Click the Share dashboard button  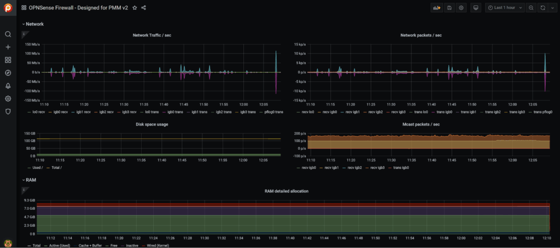coord(144,8)
